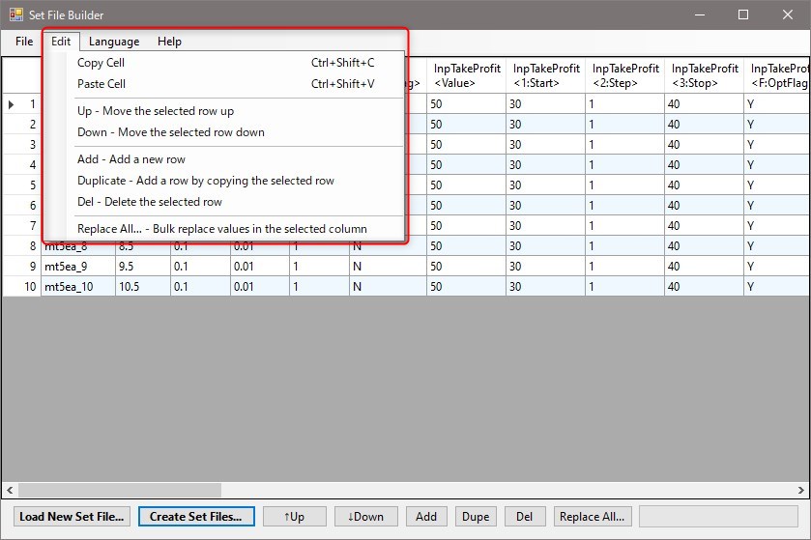Select row header 10
811x540 pixels.
click(x=21, y=286)
